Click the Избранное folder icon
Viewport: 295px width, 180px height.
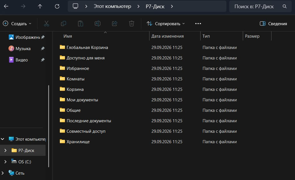62,68
